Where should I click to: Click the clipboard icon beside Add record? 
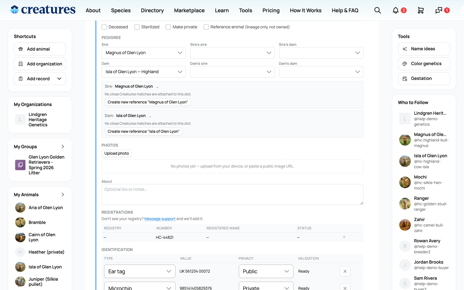(x=21, y=79)
